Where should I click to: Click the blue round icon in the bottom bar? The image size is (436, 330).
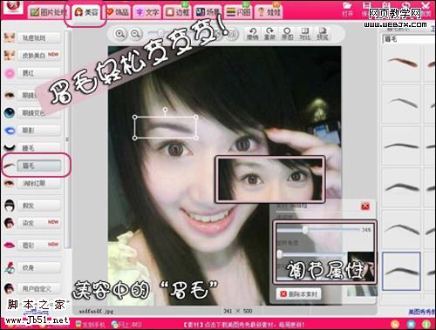click(411, 324)
